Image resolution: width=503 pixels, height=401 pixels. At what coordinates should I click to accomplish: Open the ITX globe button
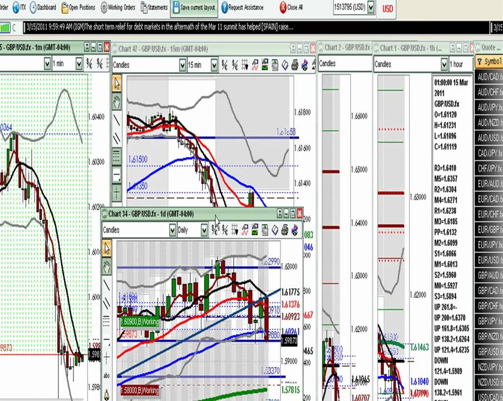[18, 7]
